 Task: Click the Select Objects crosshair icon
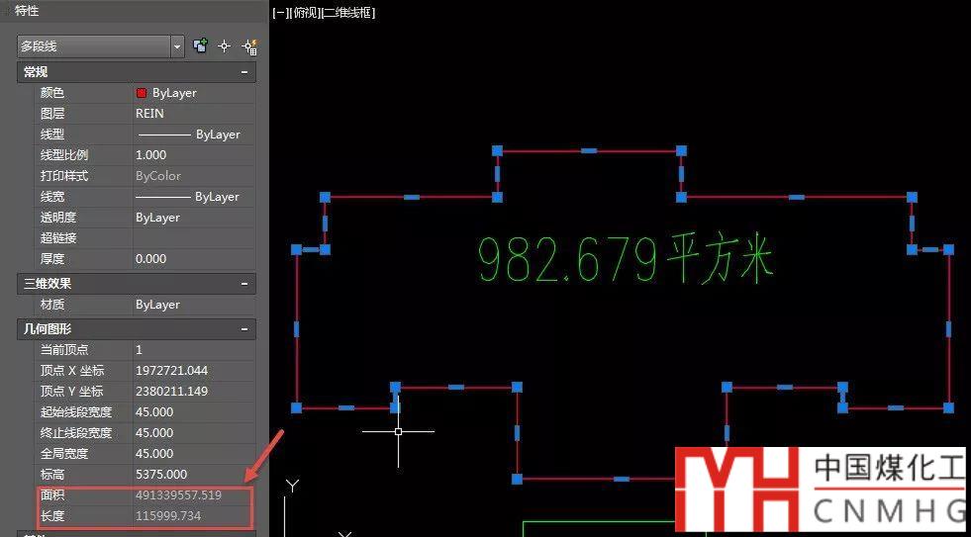(x=225, y=45)
